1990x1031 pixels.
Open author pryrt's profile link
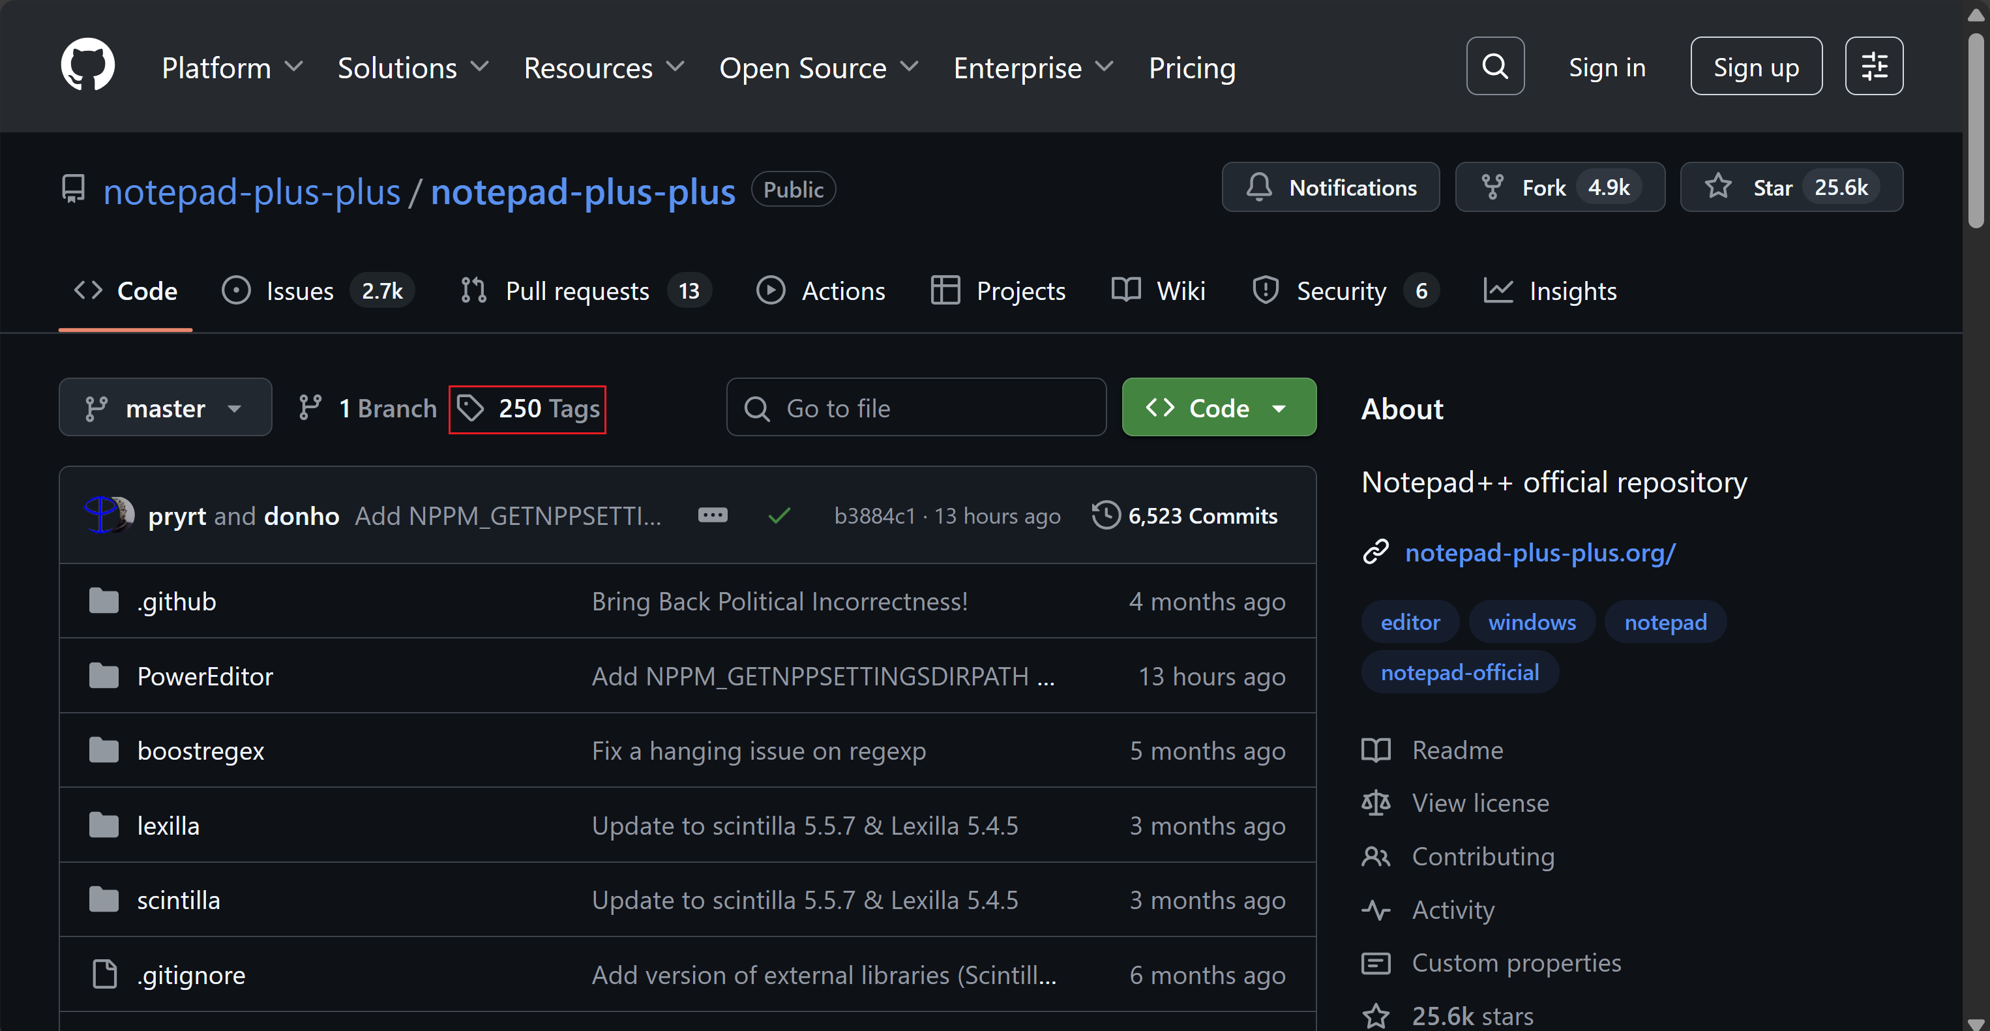[x=177, y=515]
